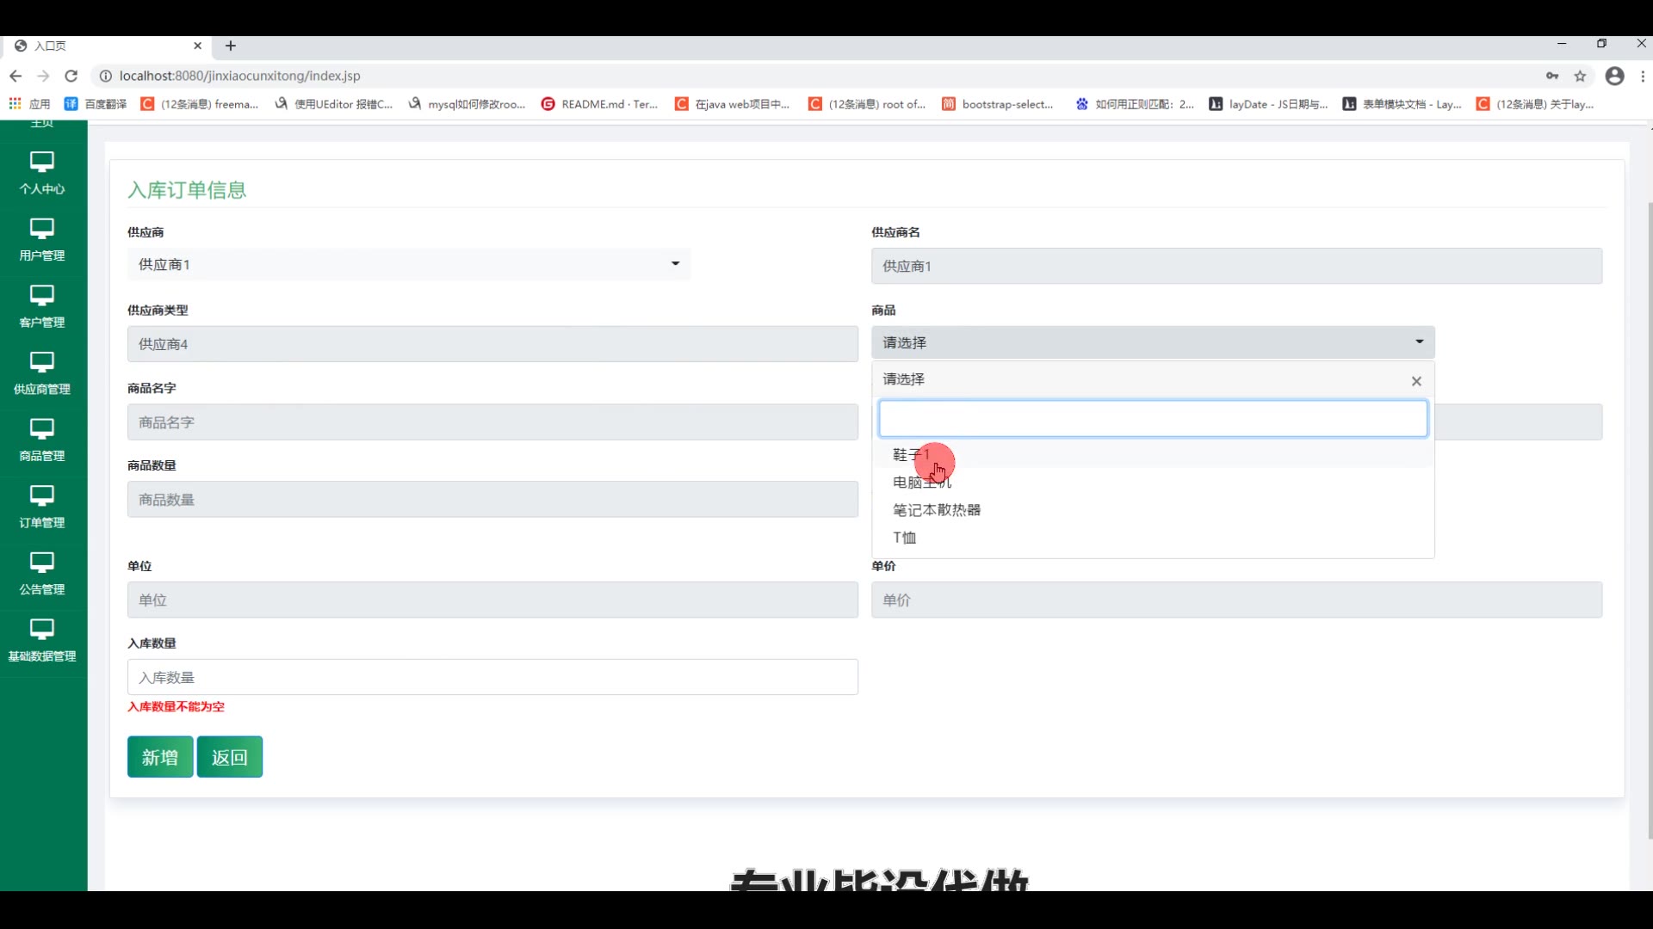1653x929 pixels.
Task: Select 鞋子1 from product list
Action: coord(911,454)
